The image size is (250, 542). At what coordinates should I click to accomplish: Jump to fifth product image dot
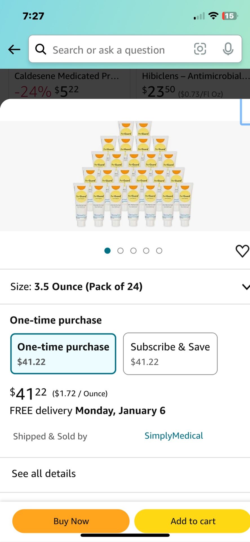click(x=159, y=251)
